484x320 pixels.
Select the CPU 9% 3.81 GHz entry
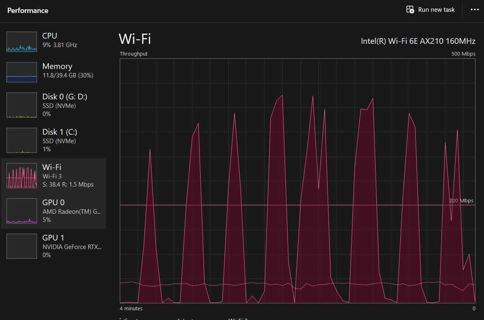(x=60, y=40)
